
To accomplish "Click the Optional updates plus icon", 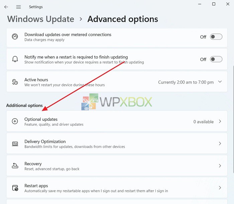I will (x=15, y=121).
